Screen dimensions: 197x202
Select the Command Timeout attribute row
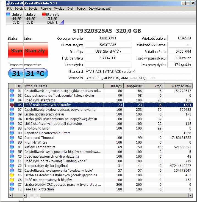pyautogui.click(x=101, y=138)
